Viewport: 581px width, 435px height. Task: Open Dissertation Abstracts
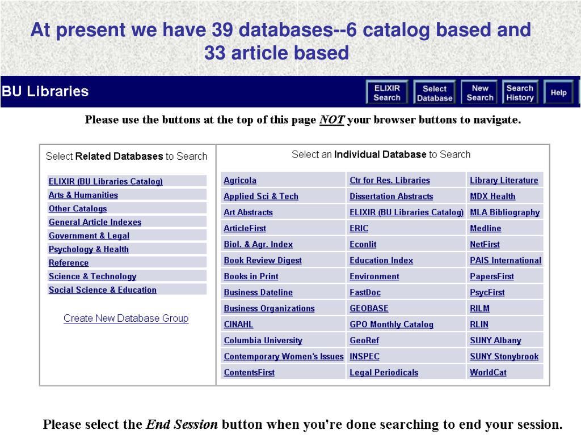(391, 197)
